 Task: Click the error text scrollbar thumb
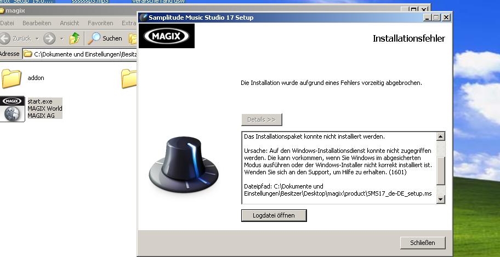tap(440, 170)
